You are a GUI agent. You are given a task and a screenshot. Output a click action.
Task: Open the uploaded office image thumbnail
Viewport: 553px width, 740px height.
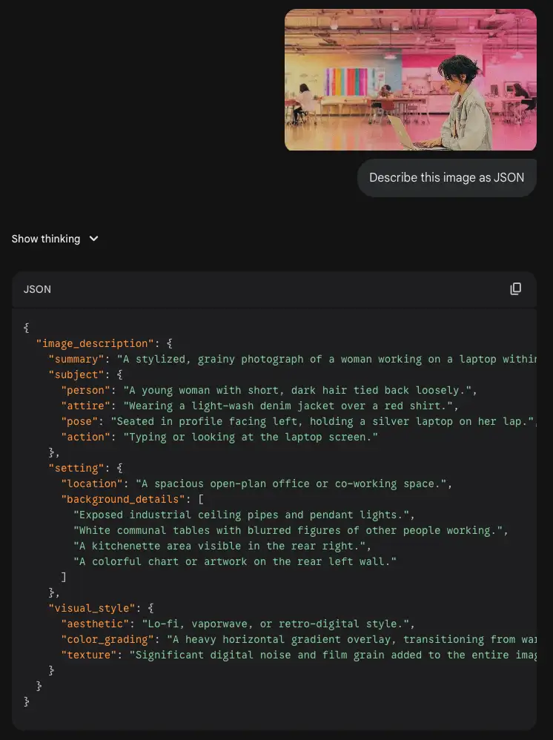point(410,80)
